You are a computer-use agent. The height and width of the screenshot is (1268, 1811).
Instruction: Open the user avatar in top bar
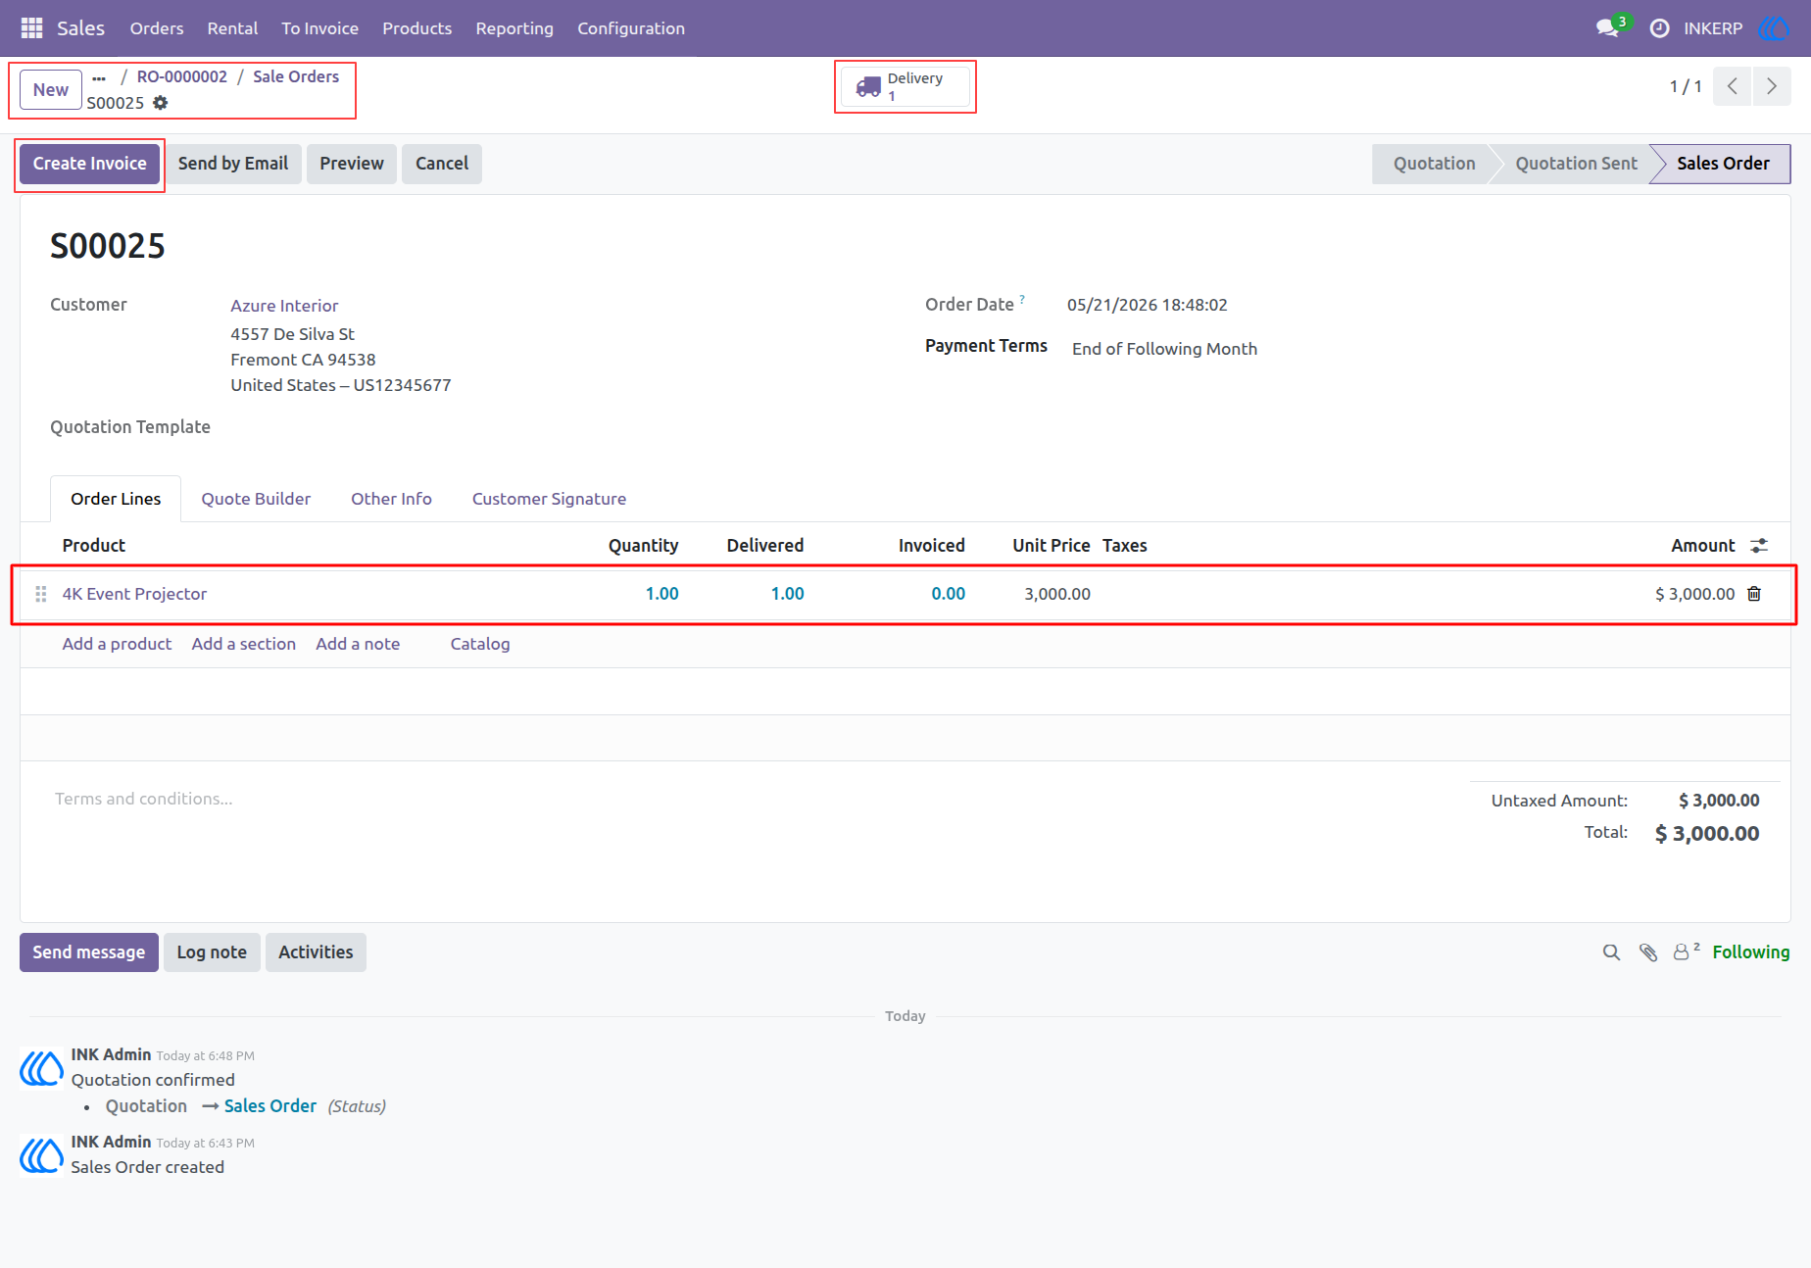click(1774, 28)
